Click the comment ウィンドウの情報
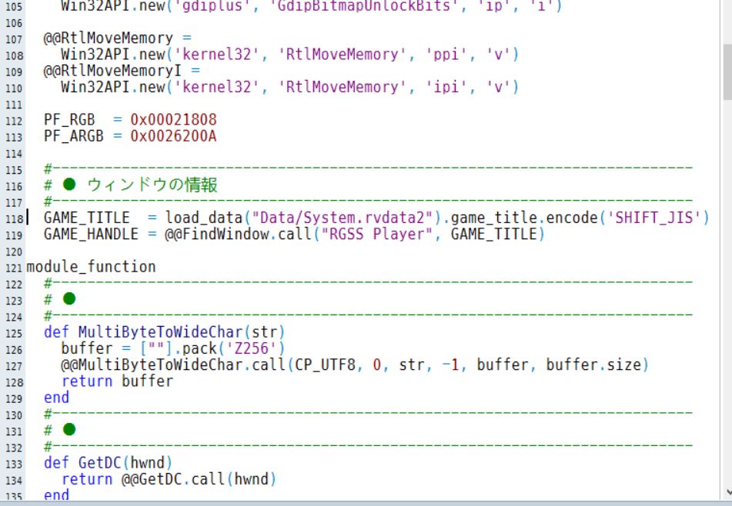 (152, 185)
